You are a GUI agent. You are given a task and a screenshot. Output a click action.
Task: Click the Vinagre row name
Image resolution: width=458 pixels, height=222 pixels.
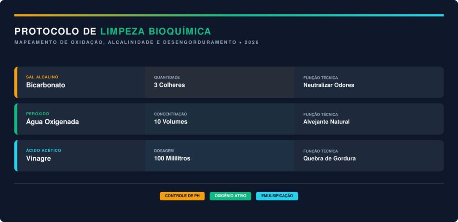38,158
